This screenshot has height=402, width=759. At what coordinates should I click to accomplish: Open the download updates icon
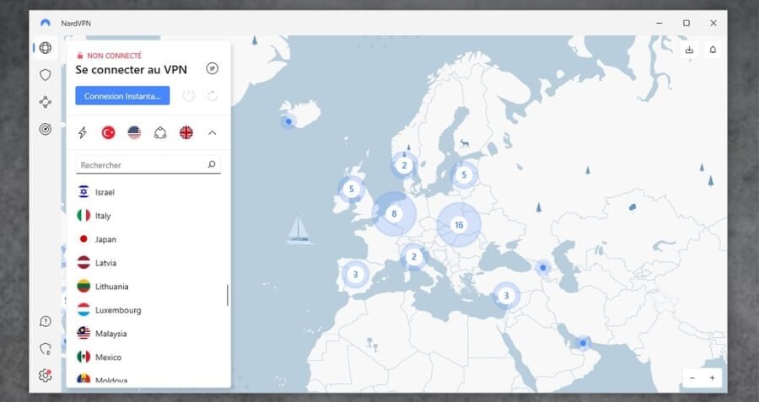tap(689, 50)
